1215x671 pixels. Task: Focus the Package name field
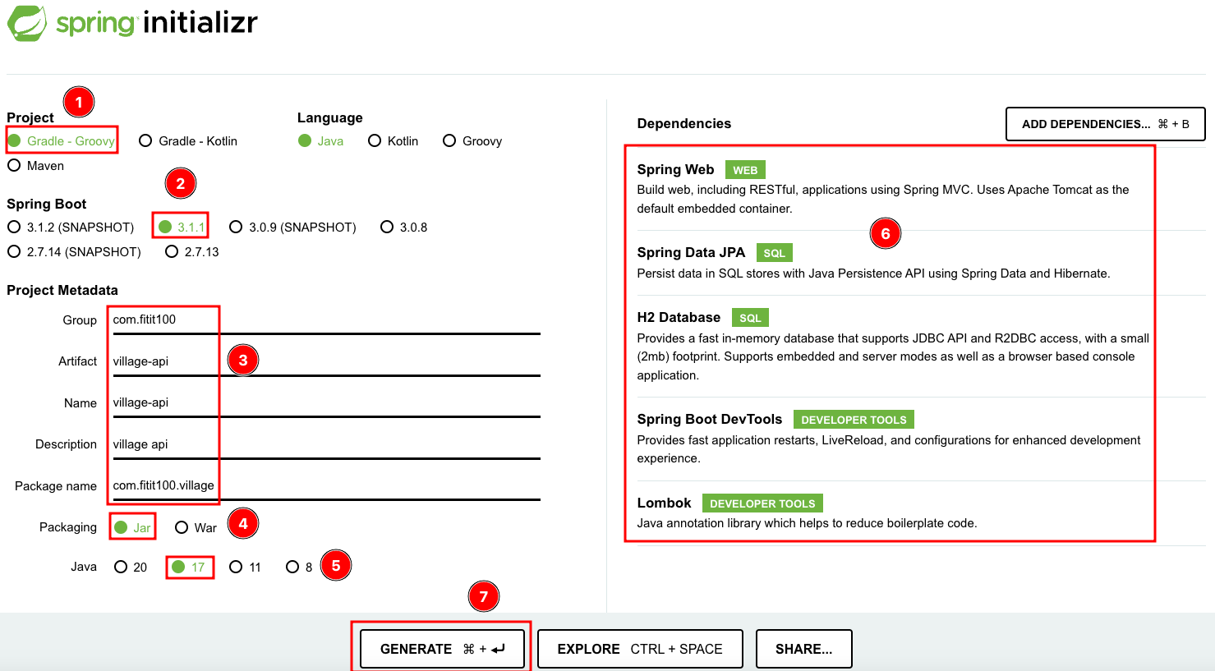[x=326, y=486]
